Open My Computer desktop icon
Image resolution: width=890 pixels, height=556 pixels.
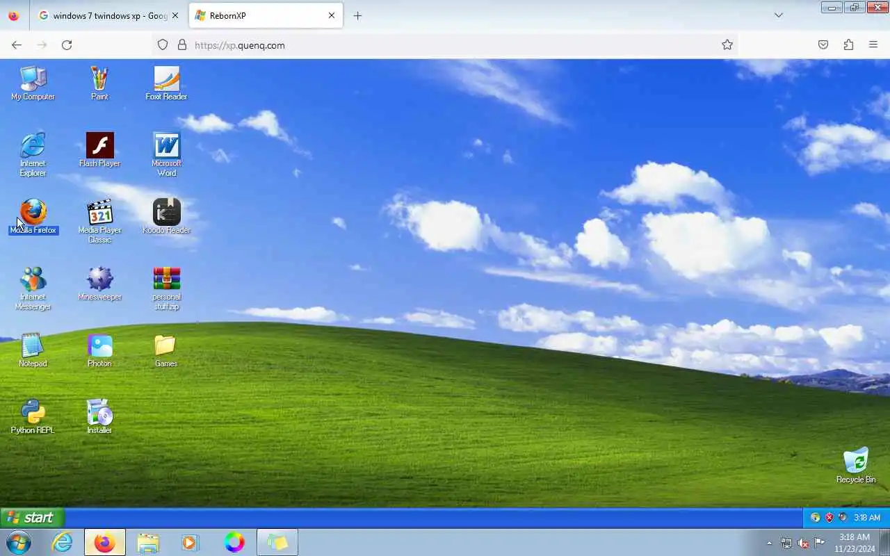[33, 84]
